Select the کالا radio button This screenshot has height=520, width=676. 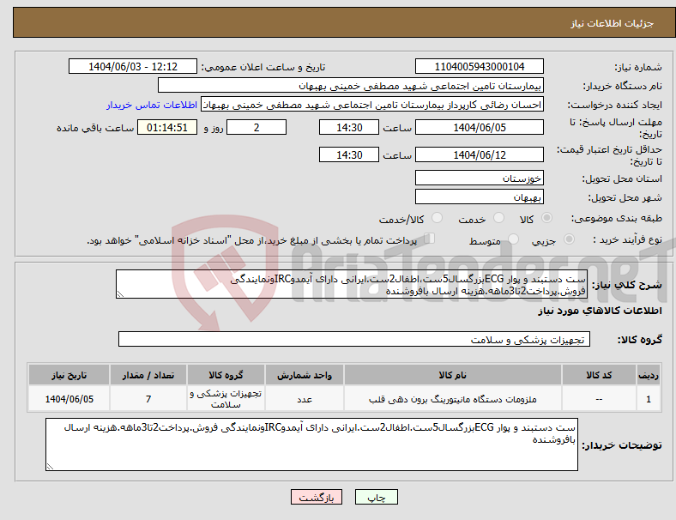546,218
